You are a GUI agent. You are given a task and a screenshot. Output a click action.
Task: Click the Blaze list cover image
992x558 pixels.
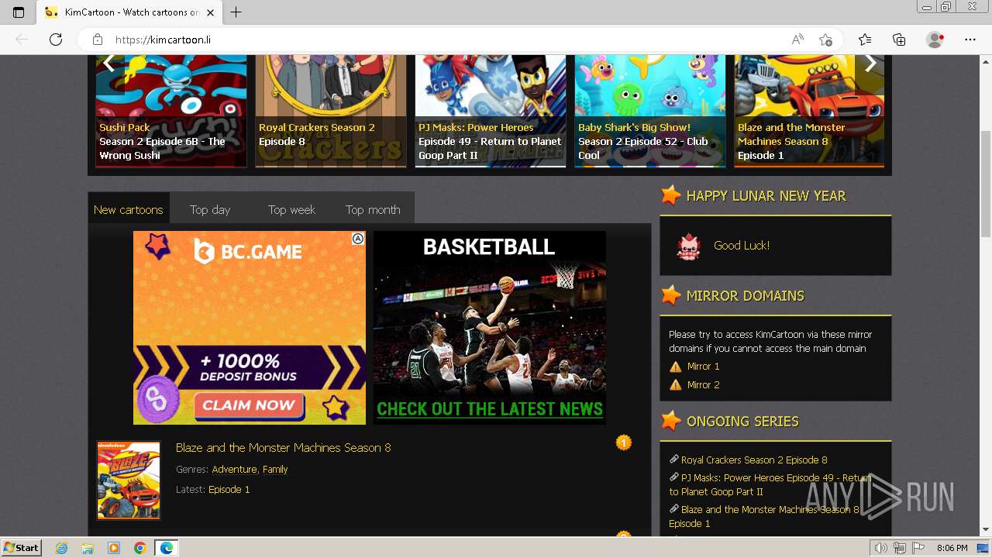129,480
